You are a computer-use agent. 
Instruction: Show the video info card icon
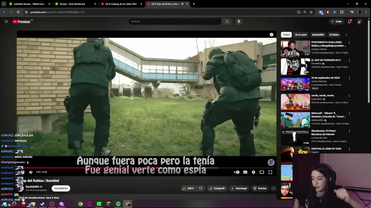click(271, 35)
